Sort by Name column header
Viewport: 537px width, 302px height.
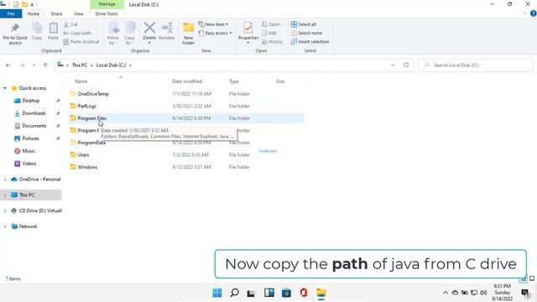(x=81, y=81)
